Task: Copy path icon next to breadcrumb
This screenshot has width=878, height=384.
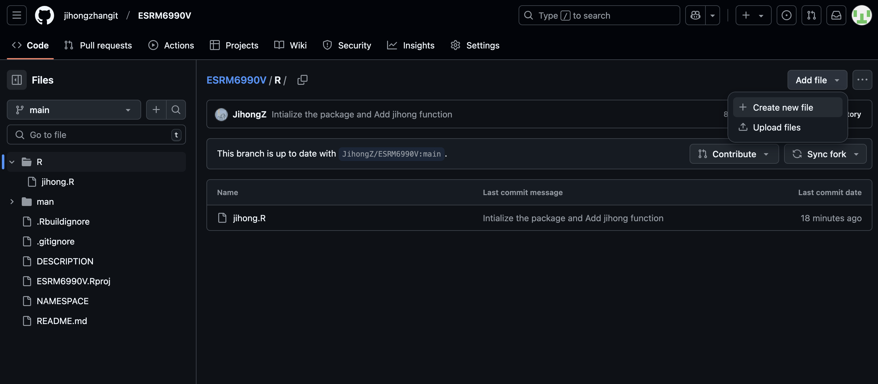Action: pyautogui.click(x=302, y=80)
